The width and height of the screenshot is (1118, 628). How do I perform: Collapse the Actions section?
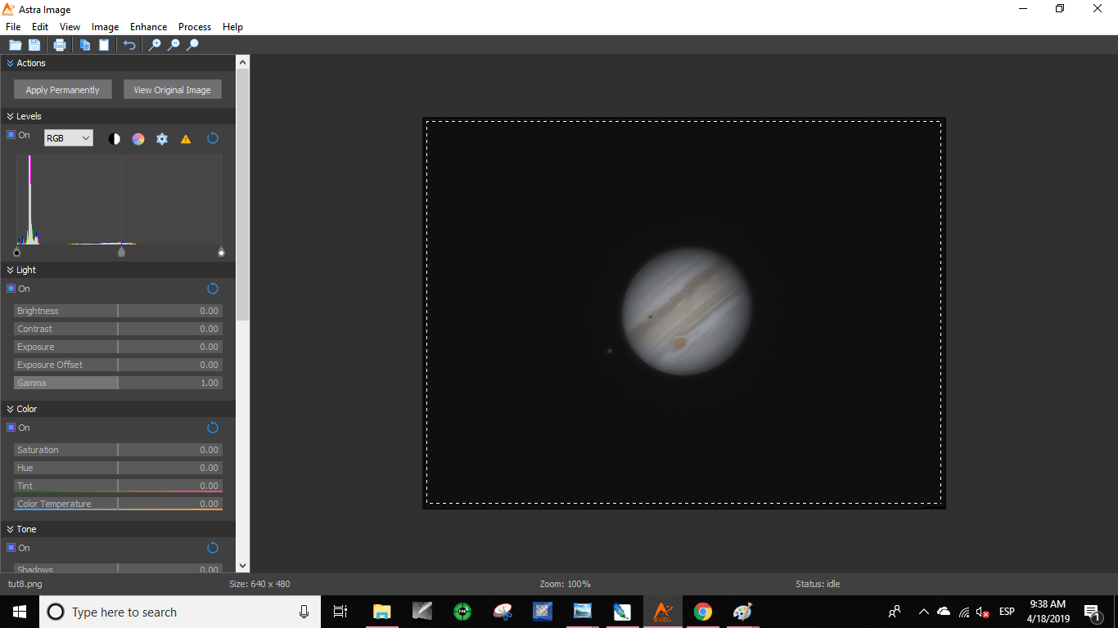click(11, 63)
